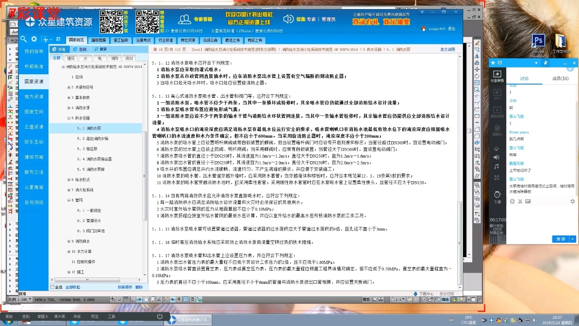The image size is (579, 326).
Task: Open 地方资源 in the sidebar
Action: (x=34, y=96)
